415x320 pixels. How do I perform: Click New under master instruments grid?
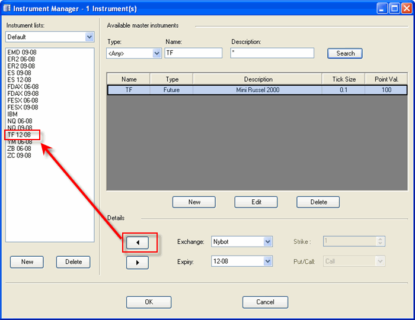point(194,202)
